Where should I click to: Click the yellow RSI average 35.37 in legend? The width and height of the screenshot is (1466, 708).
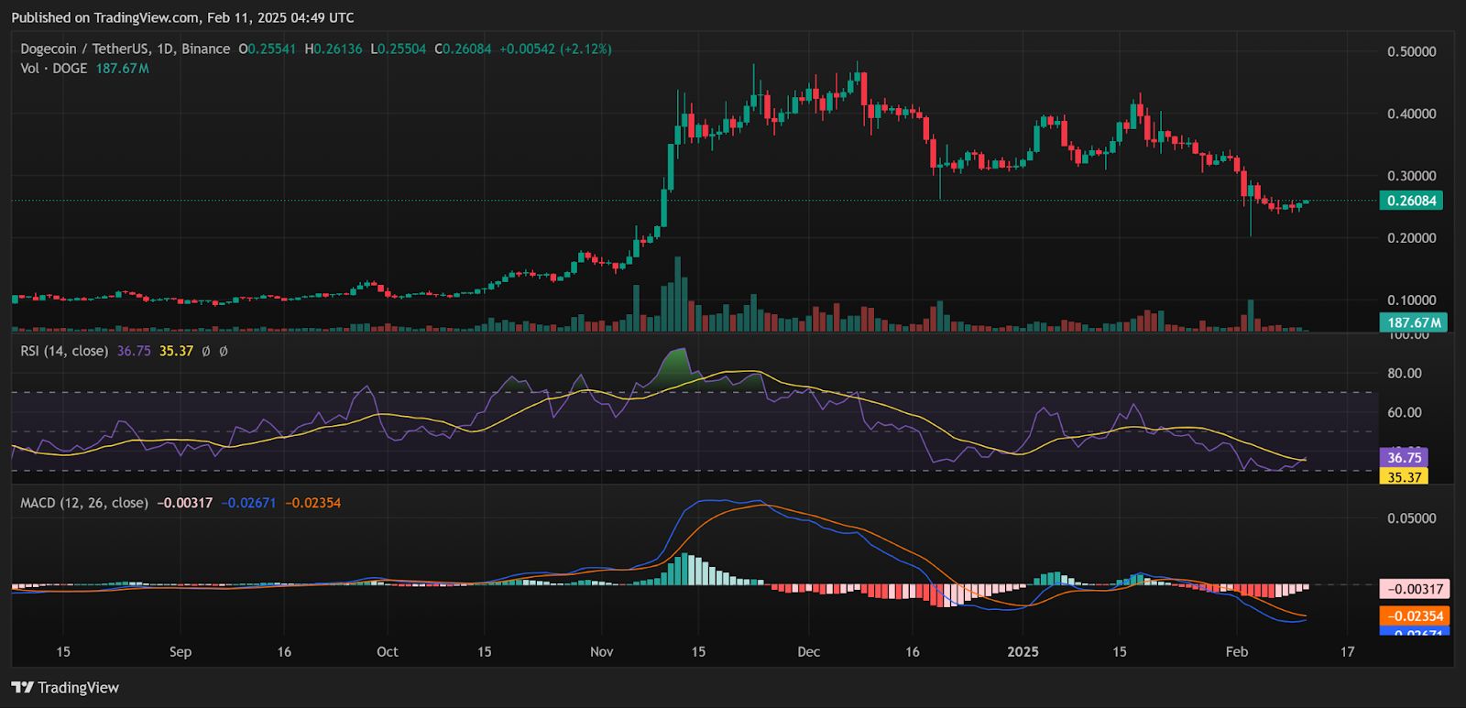point(176,351)
